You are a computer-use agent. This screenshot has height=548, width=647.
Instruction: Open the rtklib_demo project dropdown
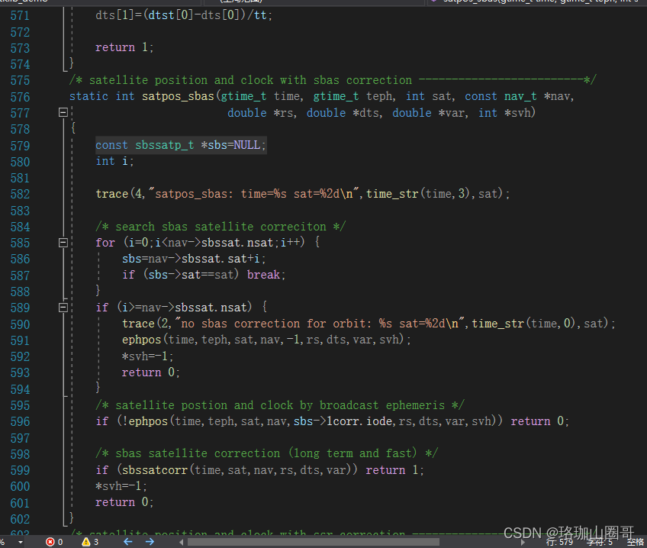23,3
